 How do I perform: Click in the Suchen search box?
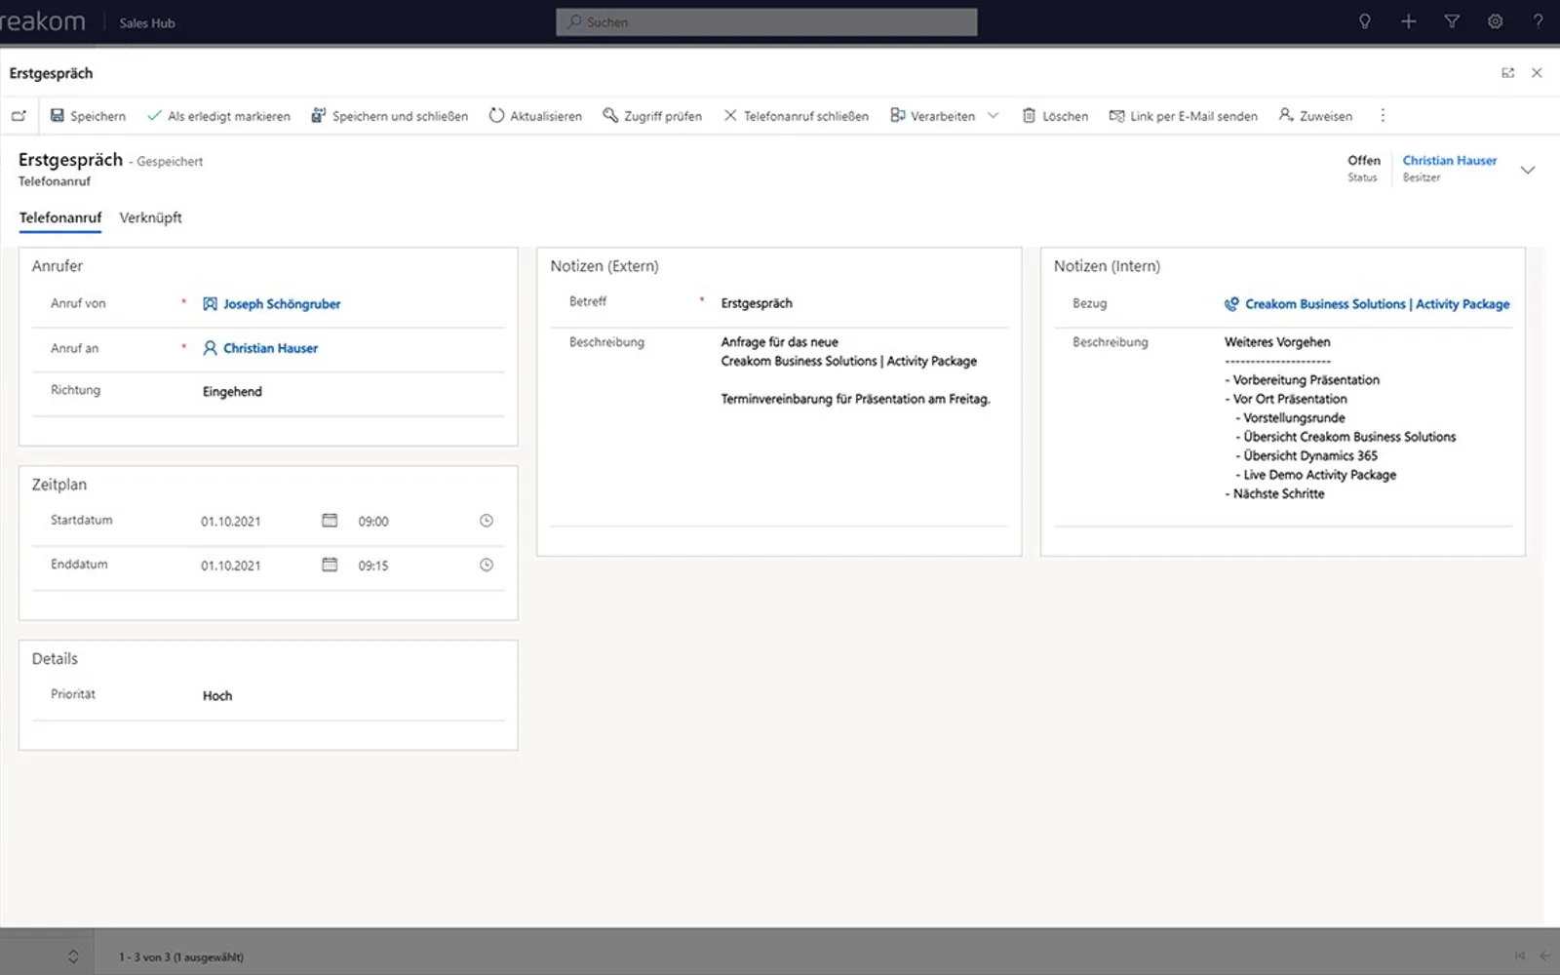click(766, 21)
